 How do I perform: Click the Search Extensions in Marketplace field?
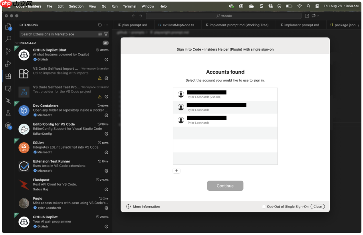coord(58,34)
